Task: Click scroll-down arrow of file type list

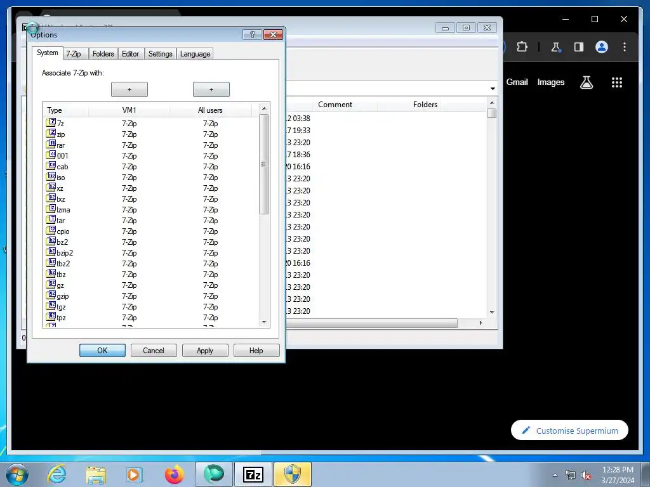Action: 264,322
